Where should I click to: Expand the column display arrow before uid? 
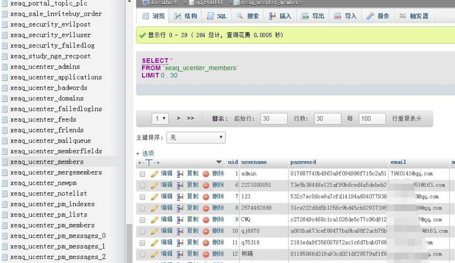tap(219, 162)
